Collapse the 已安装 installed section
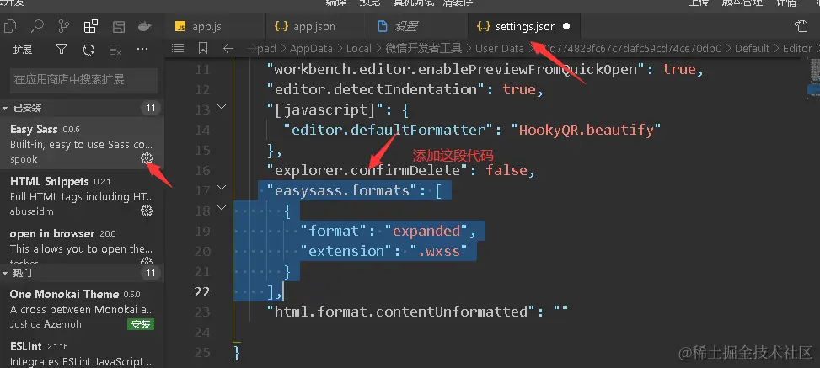Viewport: 820px width, 368px height. [5, 108]
